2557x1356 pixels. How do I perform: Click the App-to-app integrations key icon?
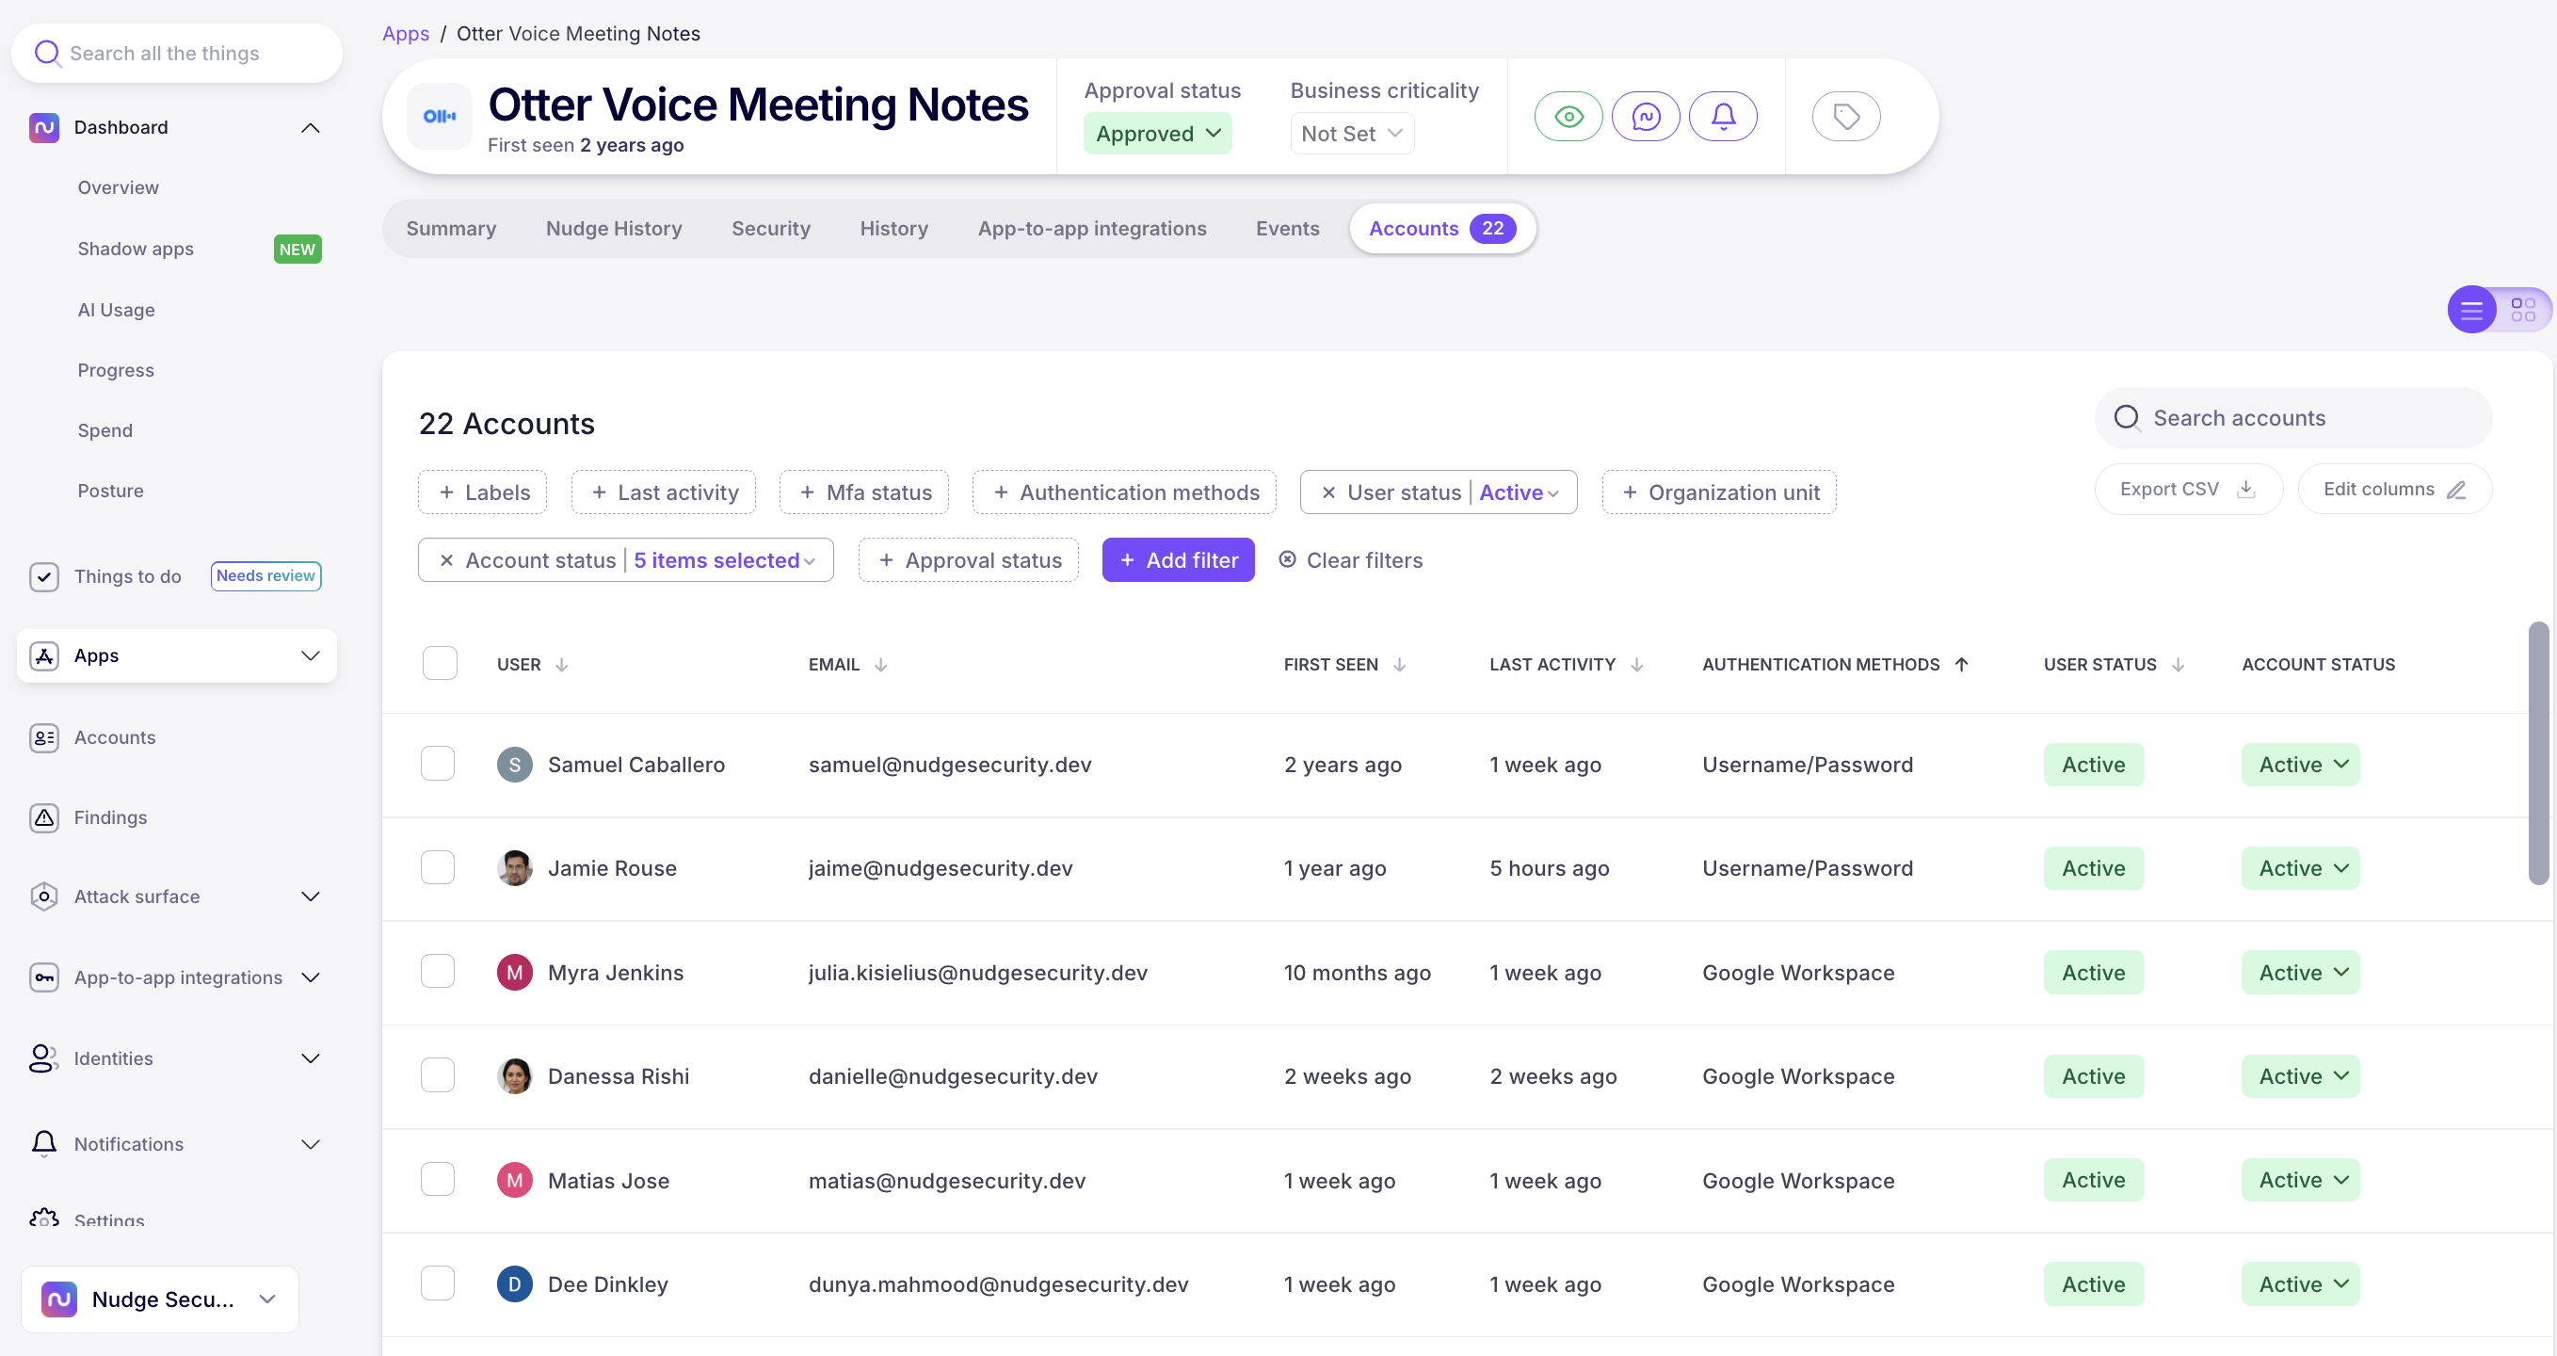(x=44, y=977)
